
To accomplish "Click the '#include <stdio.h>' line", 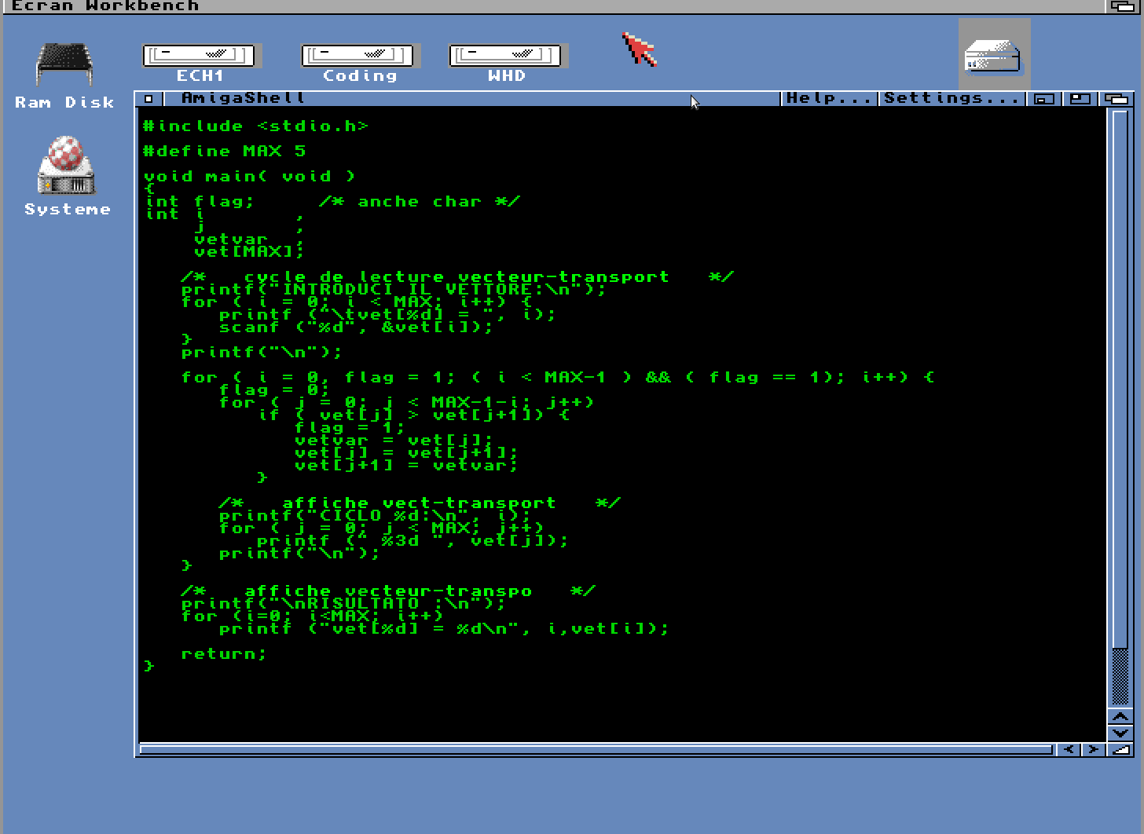I will coord(255,126).
